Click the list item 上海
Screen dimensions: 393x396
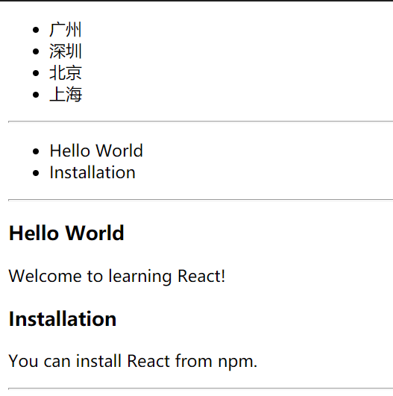click(66, 95)
